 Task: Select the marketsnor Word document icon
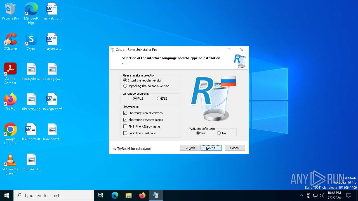(x=52, y=12)
